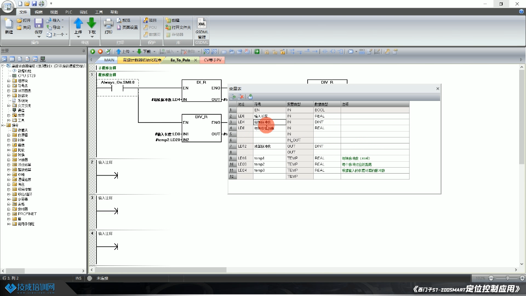Create a new project with 新建

pyautogui.click(x=9, y=26)
